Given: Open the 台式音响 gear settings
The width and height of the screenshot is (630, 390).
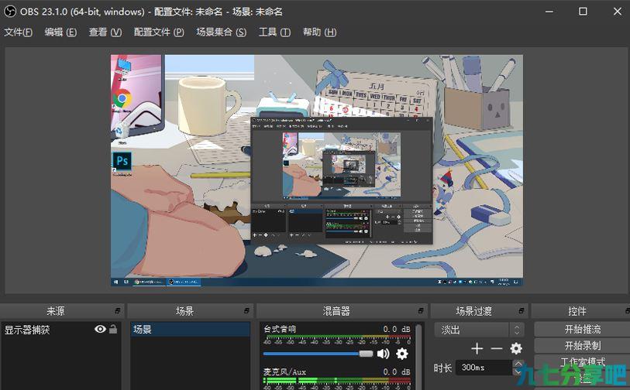Looking at the screenshot, I should tap(401, 354).
